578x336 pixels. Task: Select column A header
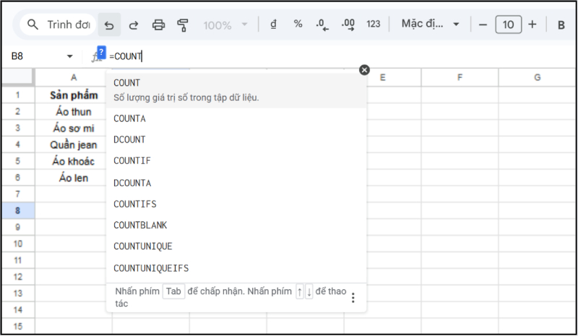coord(74,78)
